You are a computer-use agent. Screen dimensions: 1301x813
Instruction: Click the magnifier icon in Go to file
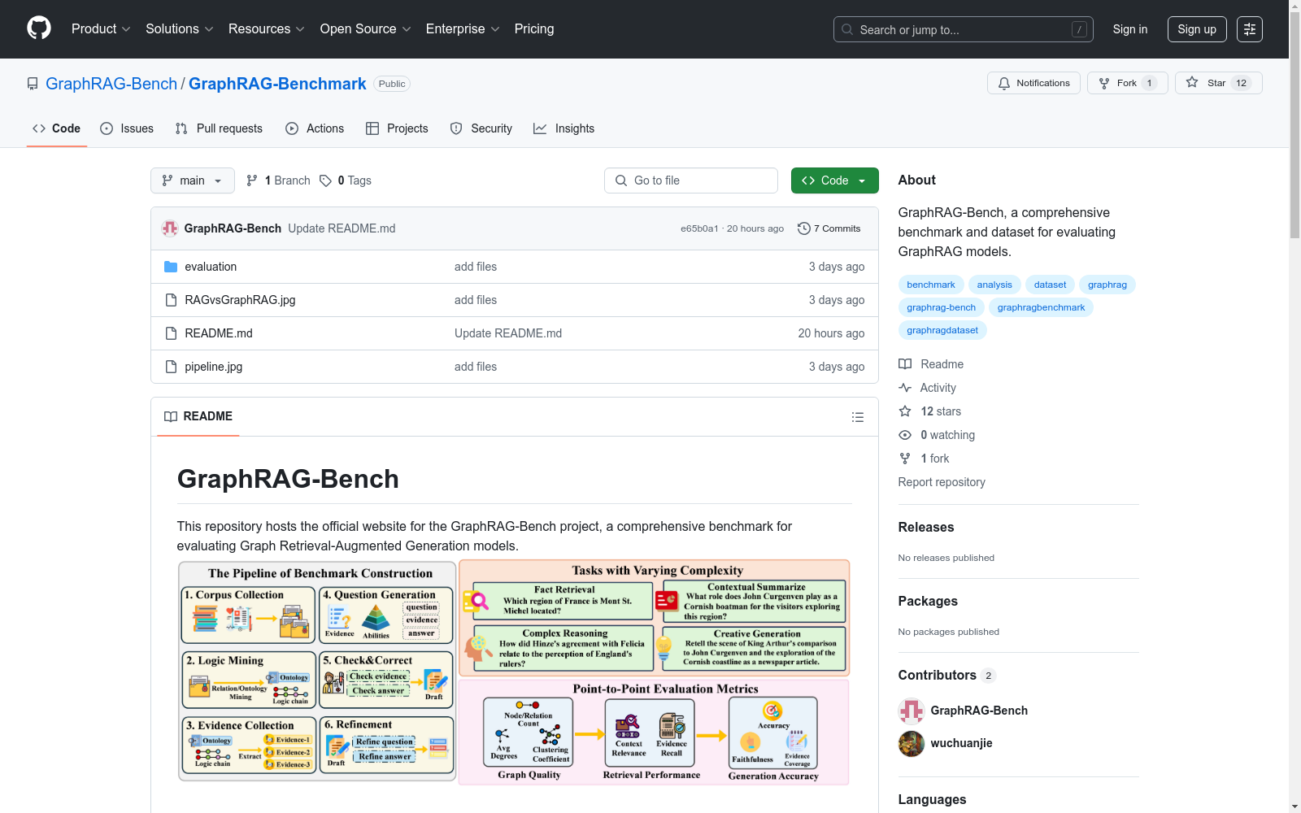621,180
